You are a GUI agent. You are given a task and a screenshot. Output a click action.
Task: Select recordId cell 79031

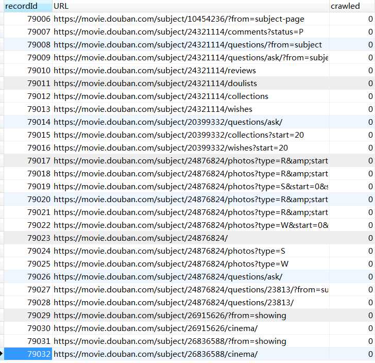(x=28, y=341)
